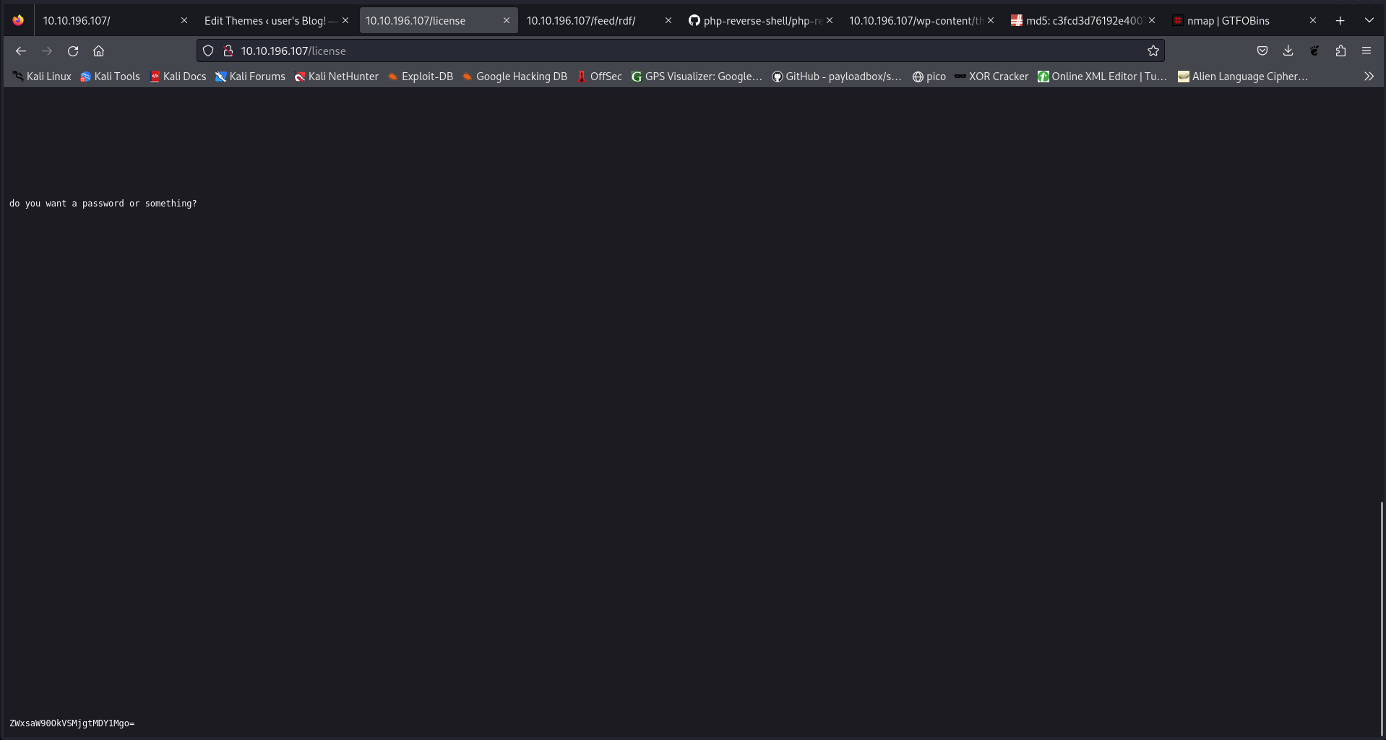Open Kali Tools bookmark
This screenshot has height=740, width=1386.
click(x=110, y=76)
